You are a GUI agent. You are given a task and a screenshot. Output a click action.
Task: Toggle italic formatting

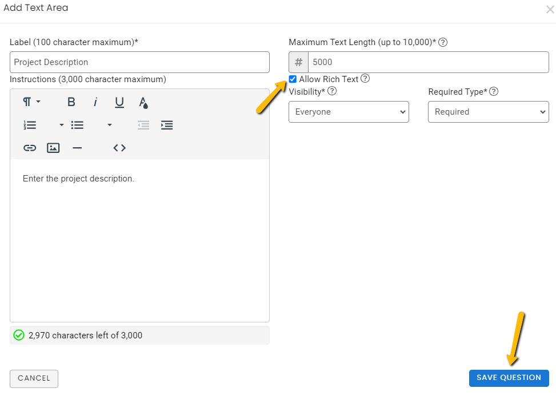(95, 102)
